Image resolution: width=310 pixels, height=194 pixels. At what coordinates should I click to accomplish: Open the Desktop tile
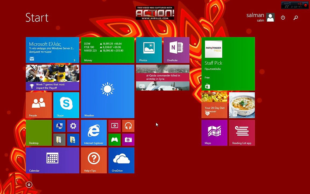point(39,133)
